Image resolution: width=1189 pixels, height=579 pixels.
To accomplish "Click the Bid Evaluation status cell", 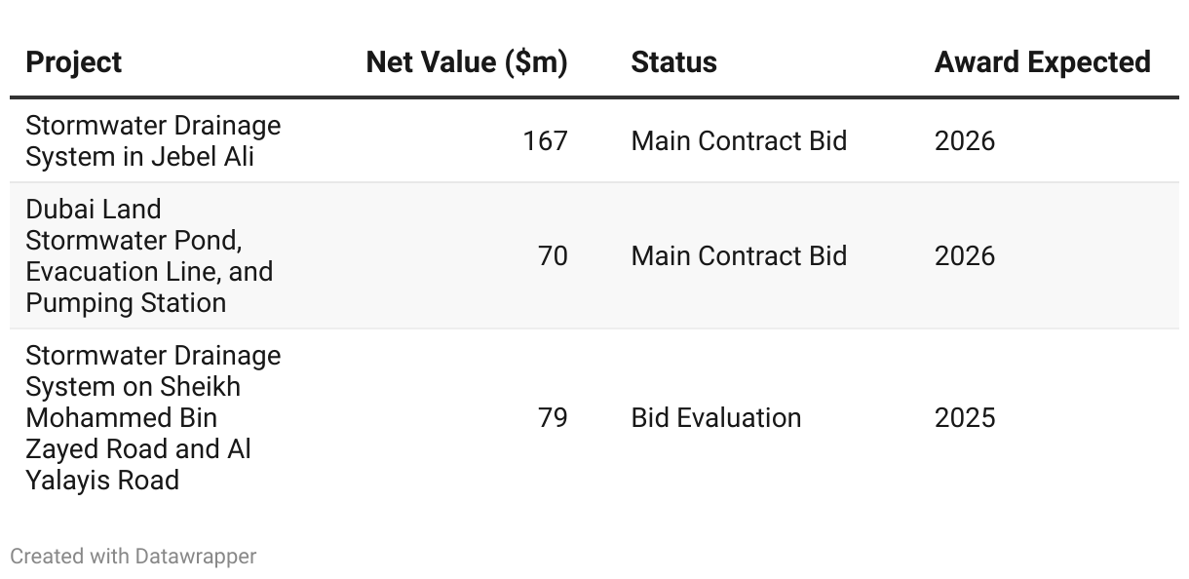I will coord(716,417).
